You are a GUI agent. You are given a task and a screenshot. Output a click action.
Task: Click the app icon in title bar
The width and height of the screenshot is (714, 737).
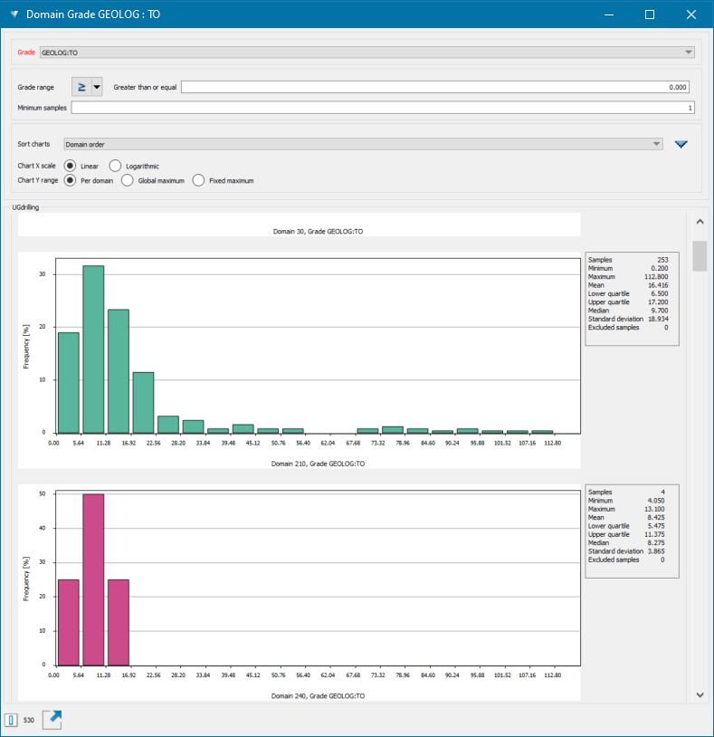click(x=13, y=14)
